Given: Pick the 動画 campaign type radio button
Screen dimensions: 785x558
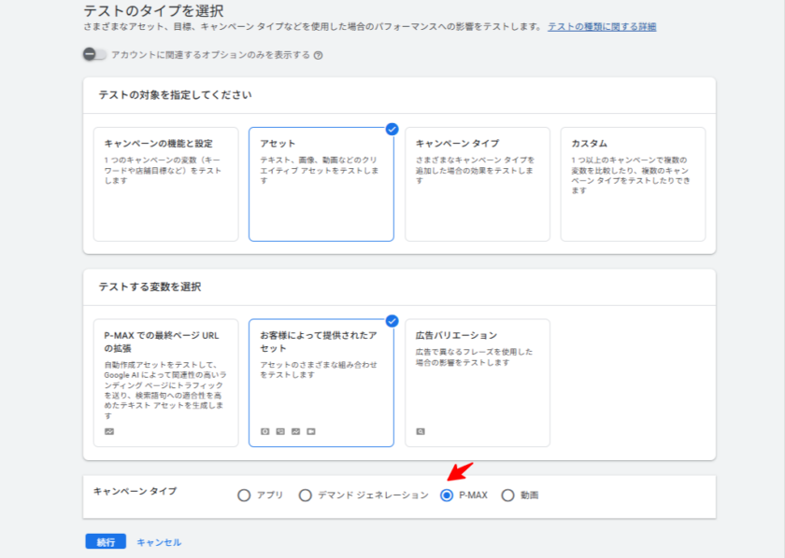Looking at the screenshot, I should pyautogui.click(x=508, y=495).
